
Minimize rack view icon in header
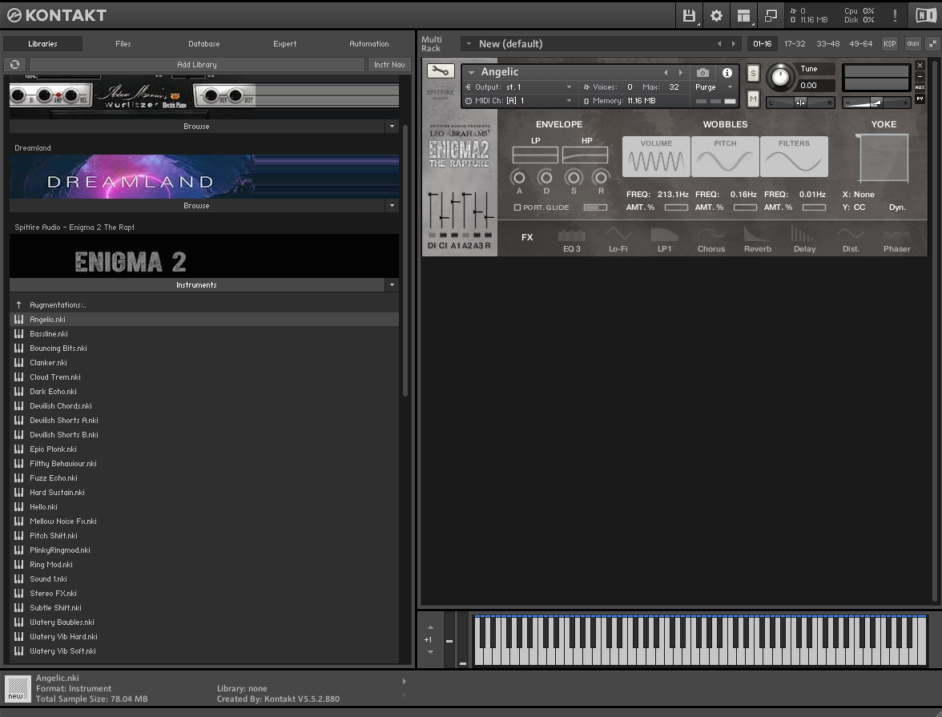[771, 16]
